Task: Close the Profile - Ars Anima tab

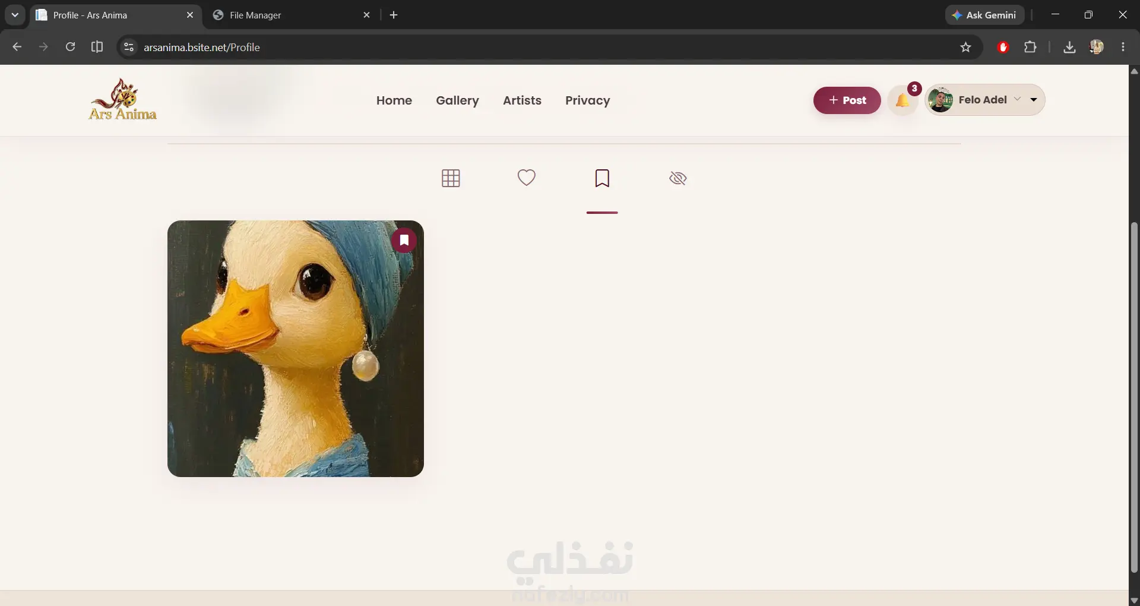Action: click(190, 15)
